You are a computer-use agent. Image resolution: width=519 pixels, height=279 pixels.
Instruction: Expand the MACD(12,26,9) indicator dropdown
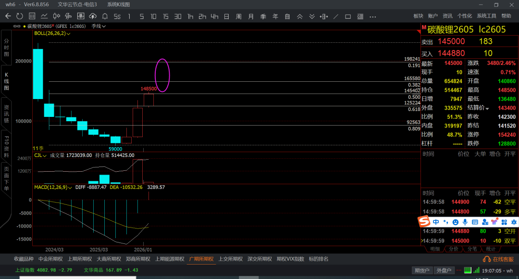(53, 187)
